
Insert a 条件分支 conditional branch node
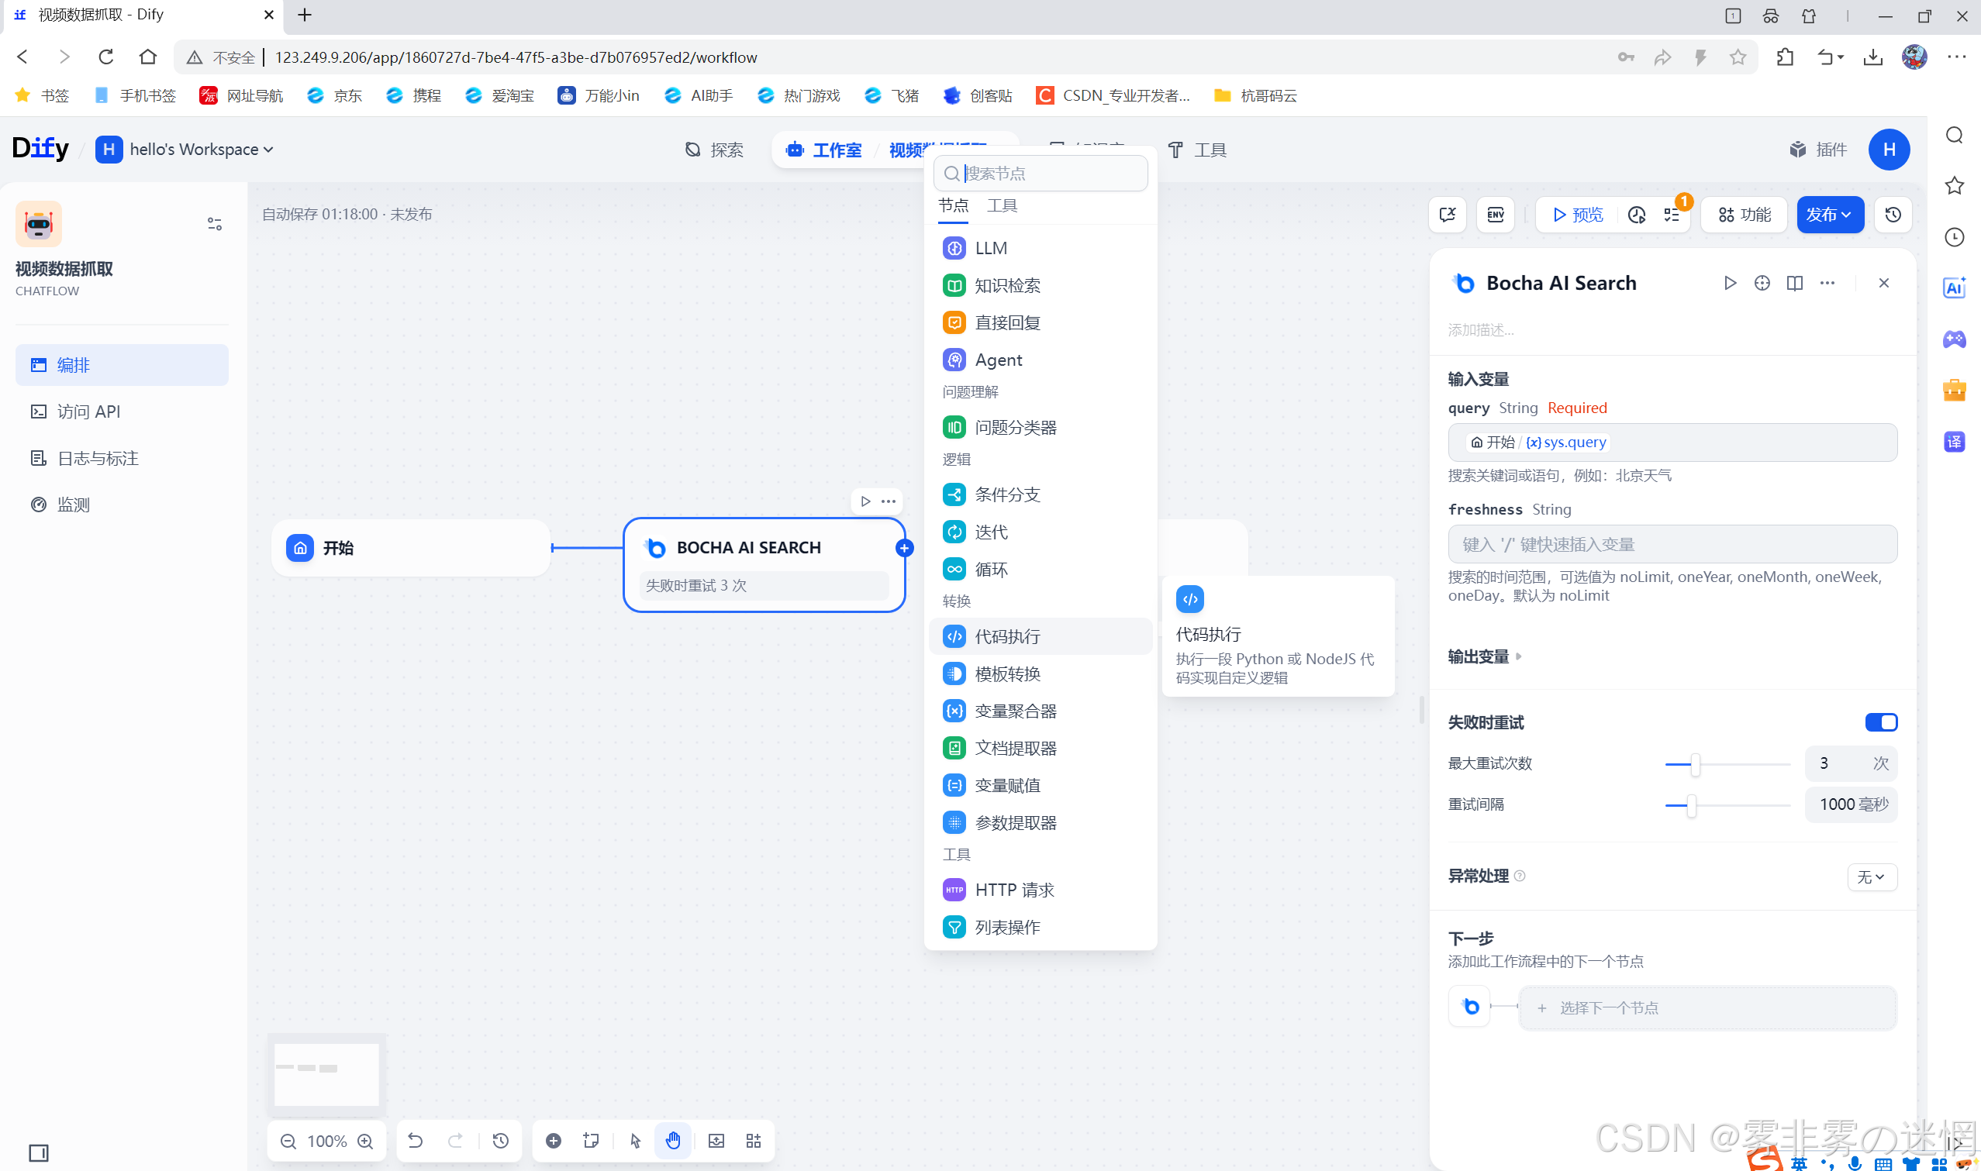(x=1041, y=494)
